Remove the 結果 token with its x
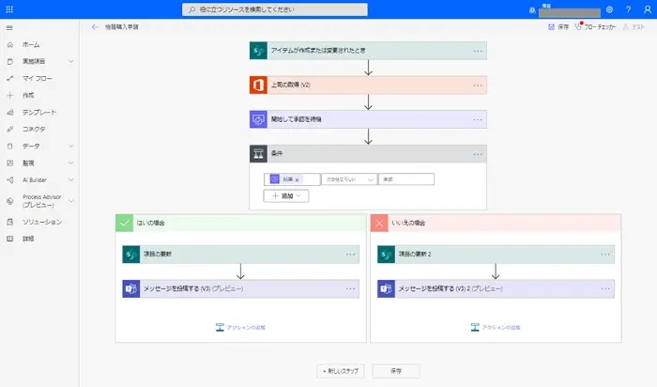The width and height of the screenshot is (657, 387). [x=298, y=179]
